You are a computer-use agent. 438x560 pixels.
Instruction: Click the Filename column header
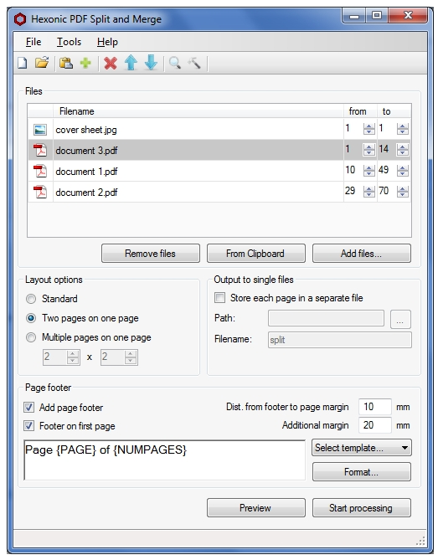click(198, 111)
